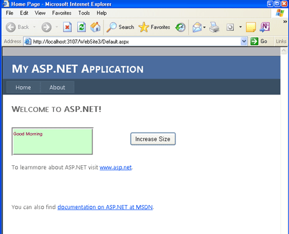The image size is (289, 234).
Task: Click the Forward arrow button
Action: 46,27
